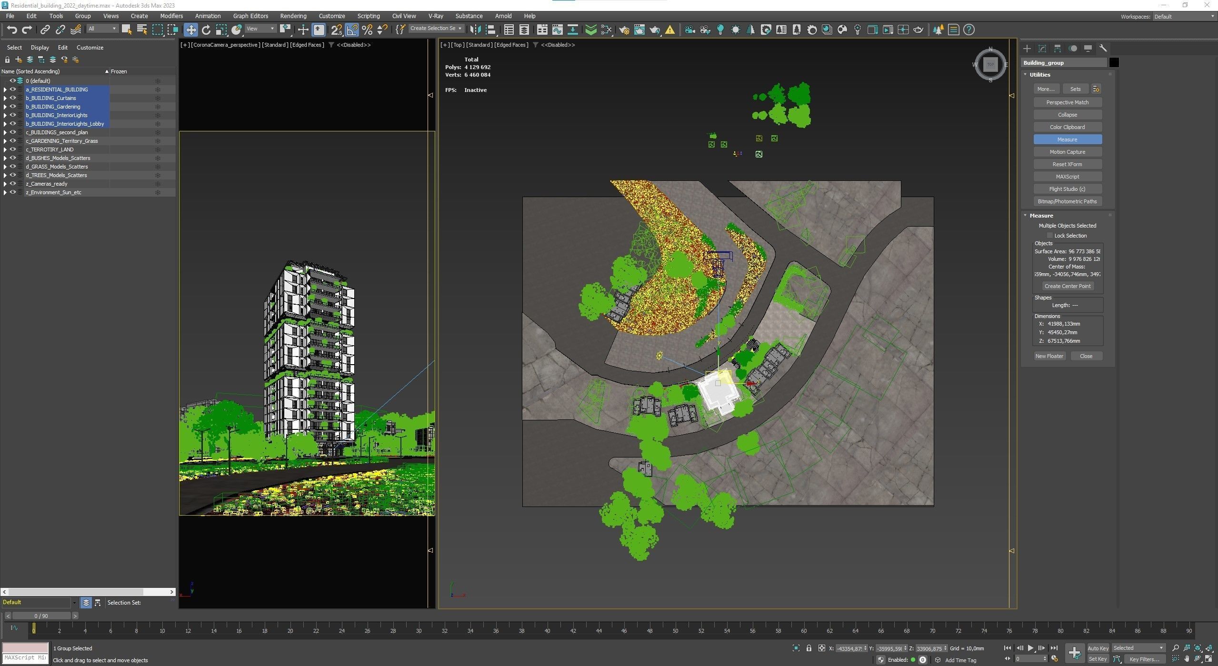Click the Undo arrow icon
This screenshot has width=1218, height=666.
point(11,30)
